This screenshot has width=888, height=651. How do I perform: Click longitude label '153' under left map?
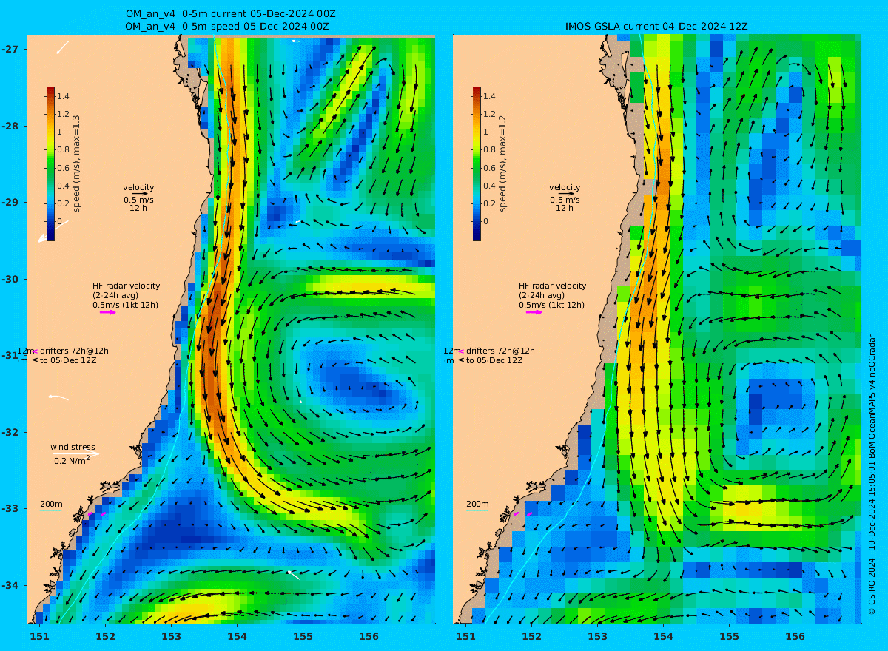coord(171,636)
